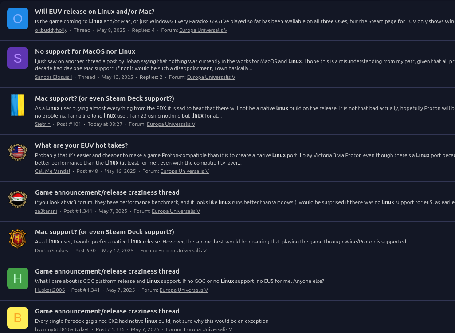
Task: Visit Sanctis Elosuis I's profile link
Action: pyautogui.click(x=53, y=77)
